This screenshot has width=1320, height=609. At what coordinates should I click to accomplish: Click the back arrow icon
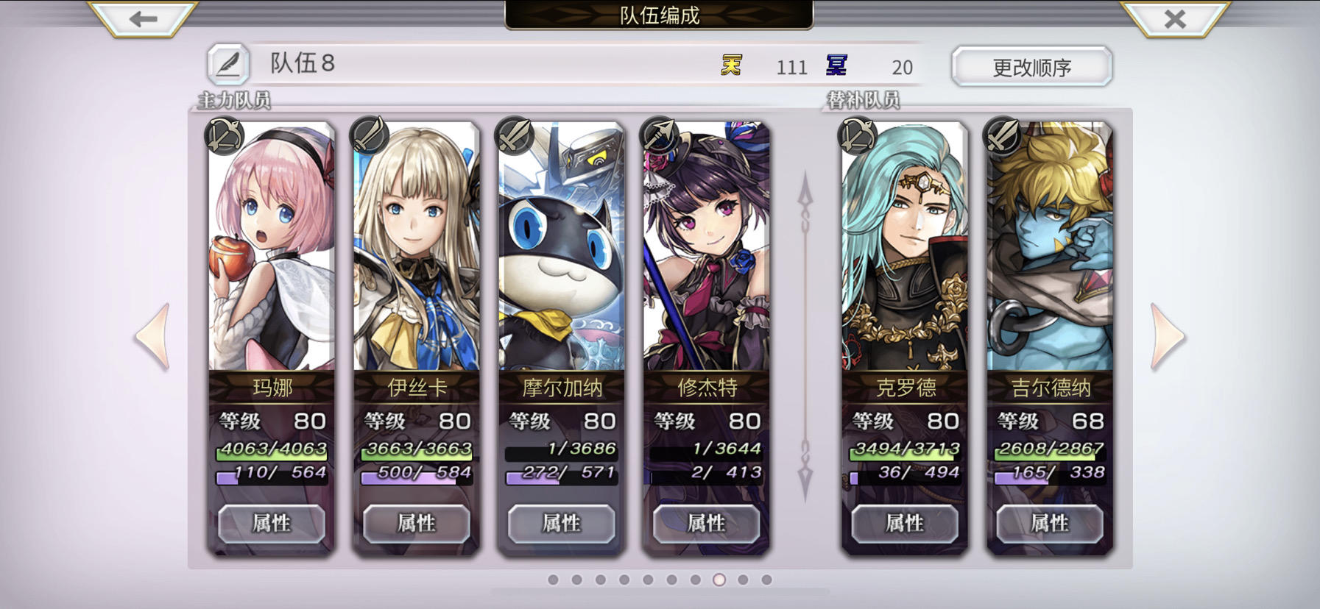pos(143,19)
